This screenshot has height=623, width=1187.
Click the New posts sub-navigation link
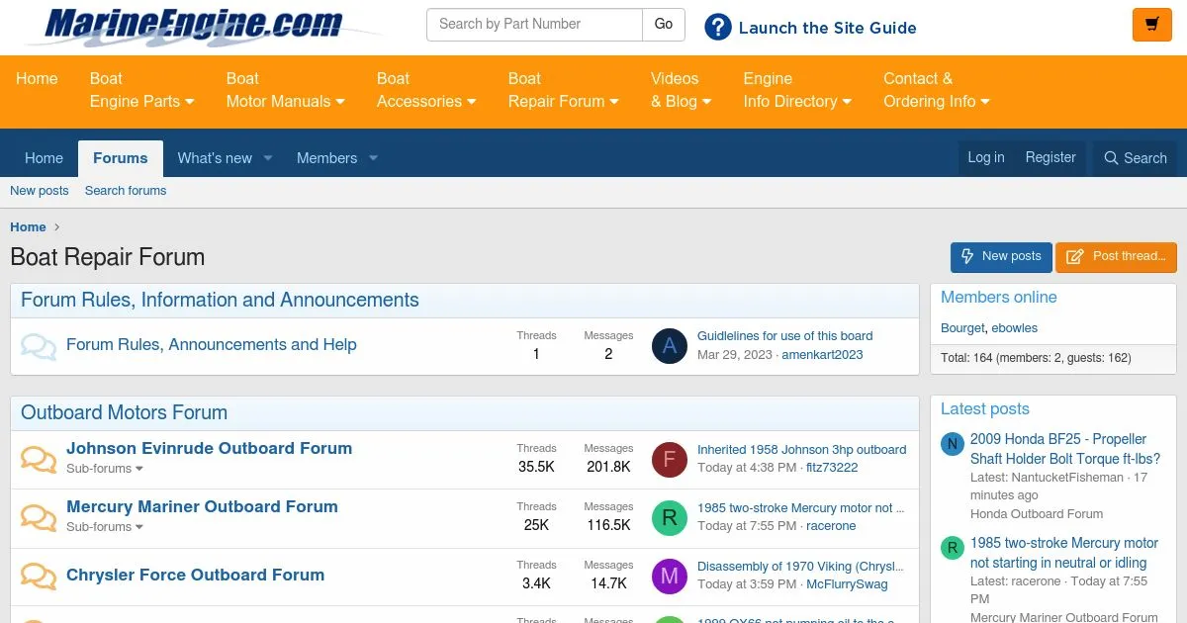point(40,191)
